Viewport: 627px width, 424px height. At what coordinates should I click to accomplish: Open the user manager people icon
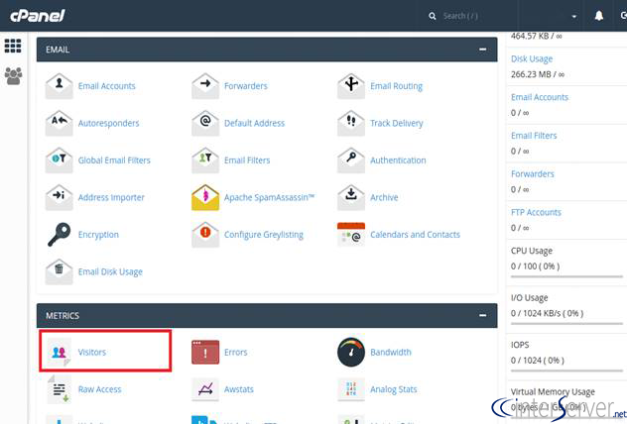pos(13,76)
